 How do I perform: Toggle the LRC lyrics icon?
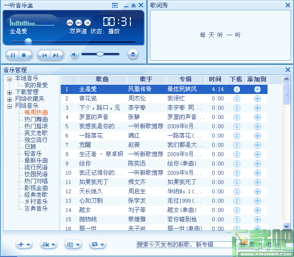pyautogui.click(x=70, y=23)
